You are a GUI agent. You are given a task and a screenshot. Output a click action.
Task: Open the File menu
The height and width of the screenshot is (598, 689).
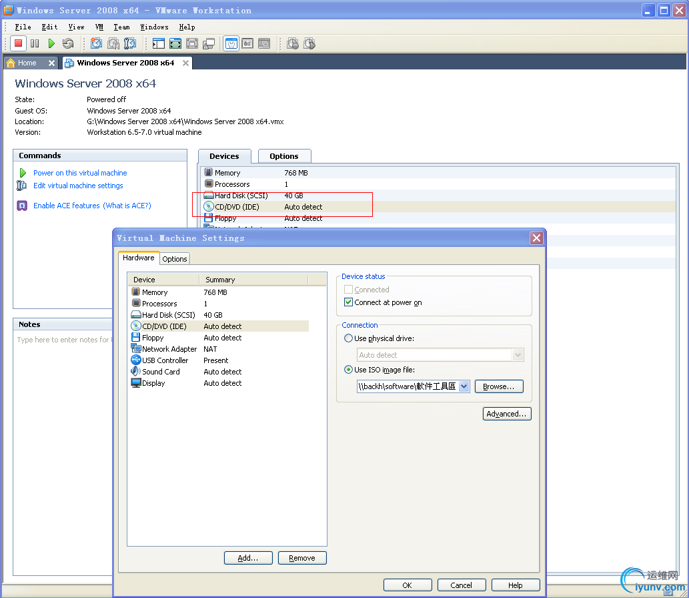23,27
